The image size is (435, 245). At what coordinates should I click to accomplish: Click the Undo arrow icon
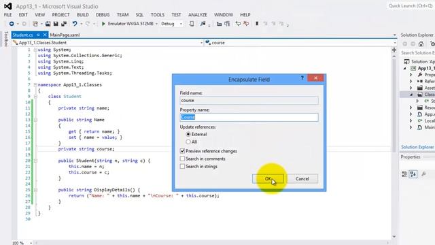[x=75, y=24]
